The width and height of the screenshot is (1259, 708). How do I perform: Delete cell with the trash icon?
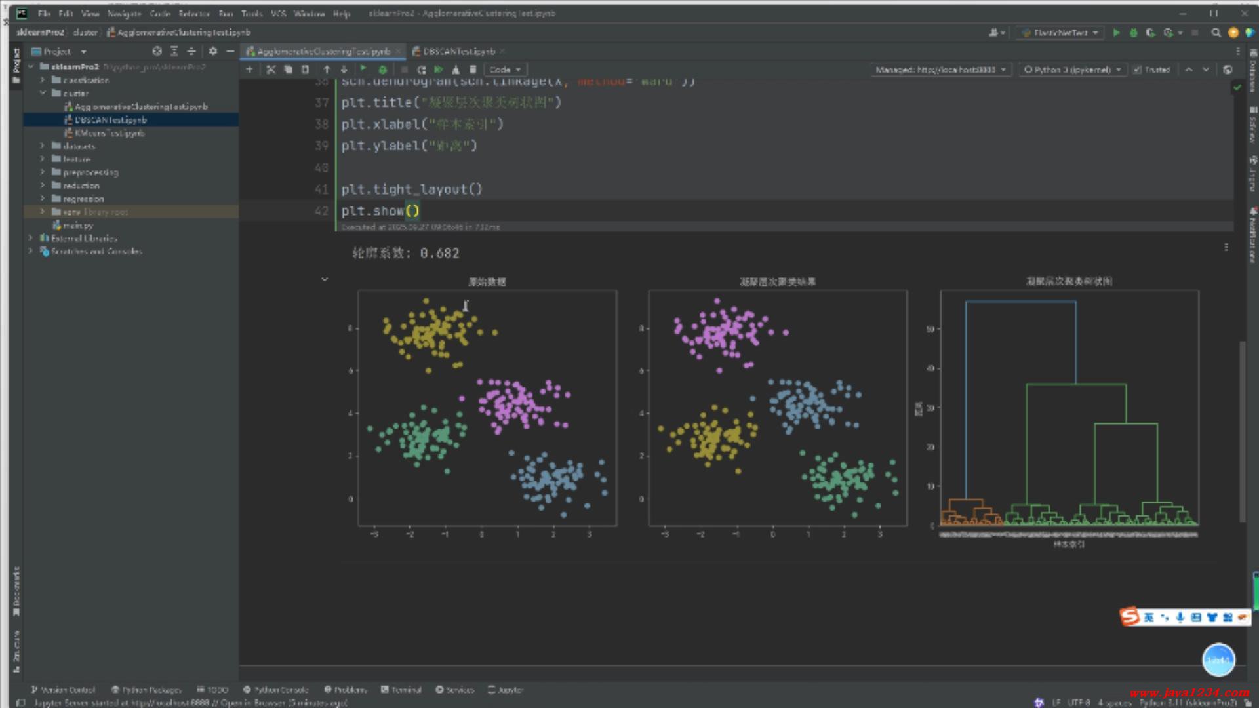(x=473, y=69)
